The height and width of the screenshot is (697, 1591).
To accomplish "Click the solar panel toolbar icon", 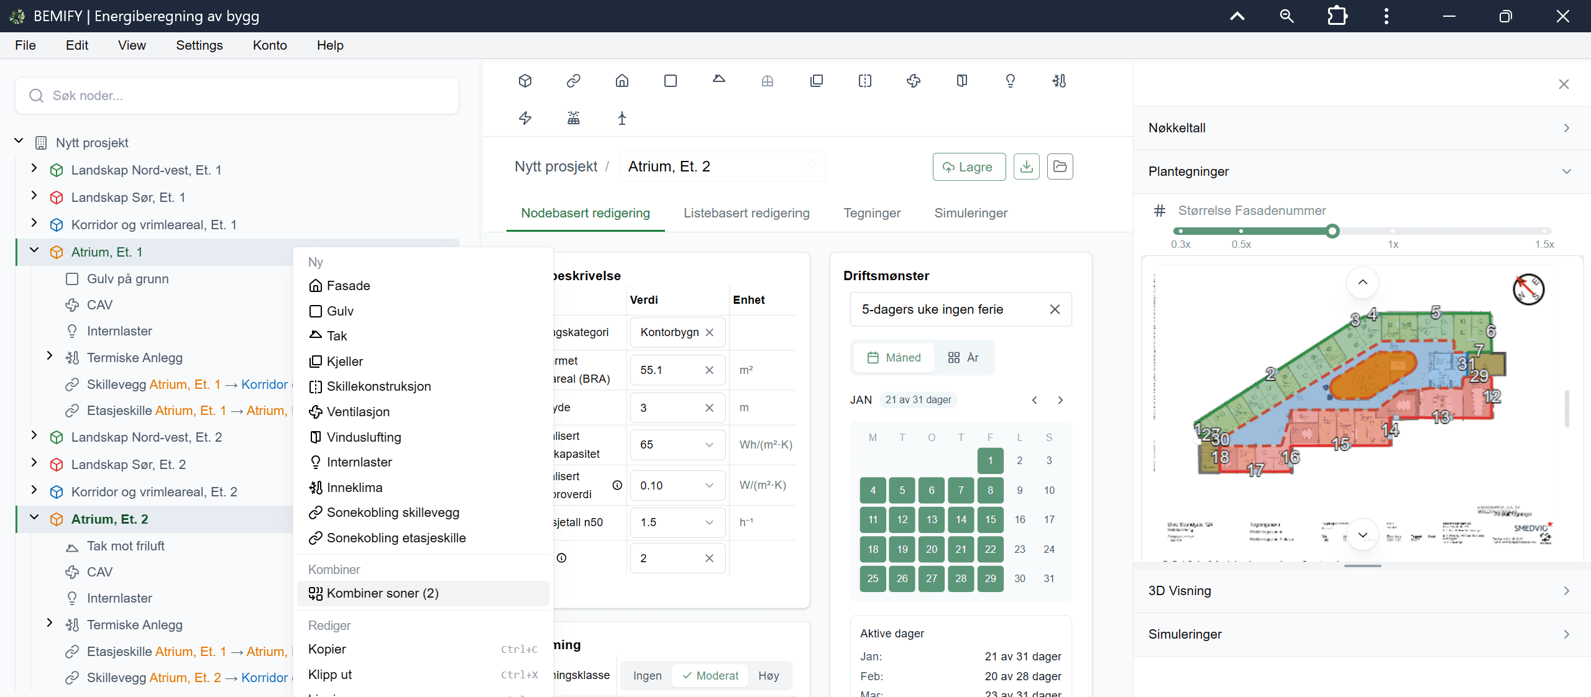I will [574, 118].
